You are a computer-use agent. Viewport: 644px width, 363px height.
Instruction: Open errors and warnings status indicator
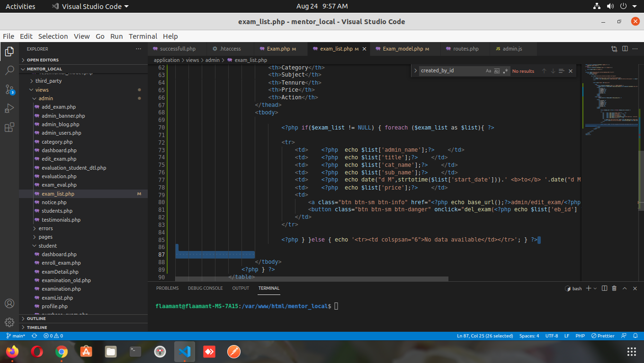click(x=53, y=336)
